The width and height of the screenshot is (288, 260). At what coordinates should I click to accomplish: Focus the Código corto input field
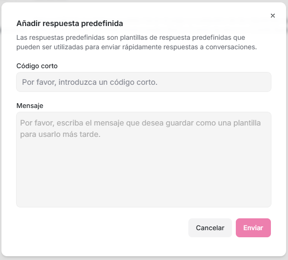144,82
